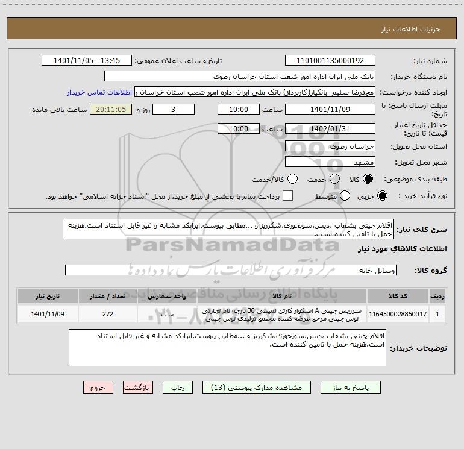Click the request creator name field
Screen dimensions: 464x449
pyautogui.click(x=255, y=92)
